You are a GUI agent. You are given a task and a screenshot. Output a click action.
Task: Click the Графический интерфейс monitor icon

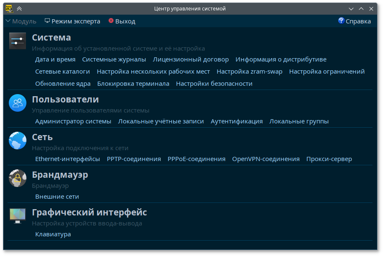[17, 216]
